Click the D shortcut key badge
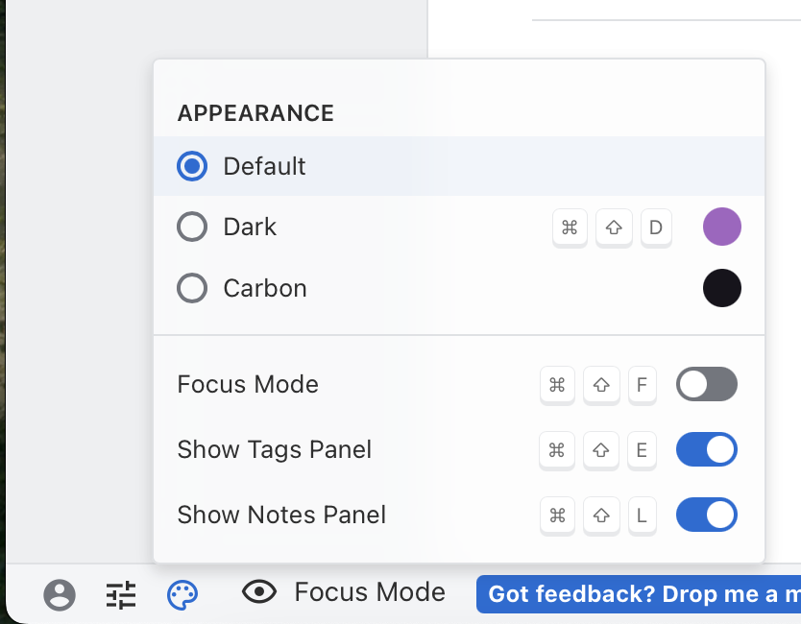This screenshot has width=801, height=624. (x=656, y=228)
